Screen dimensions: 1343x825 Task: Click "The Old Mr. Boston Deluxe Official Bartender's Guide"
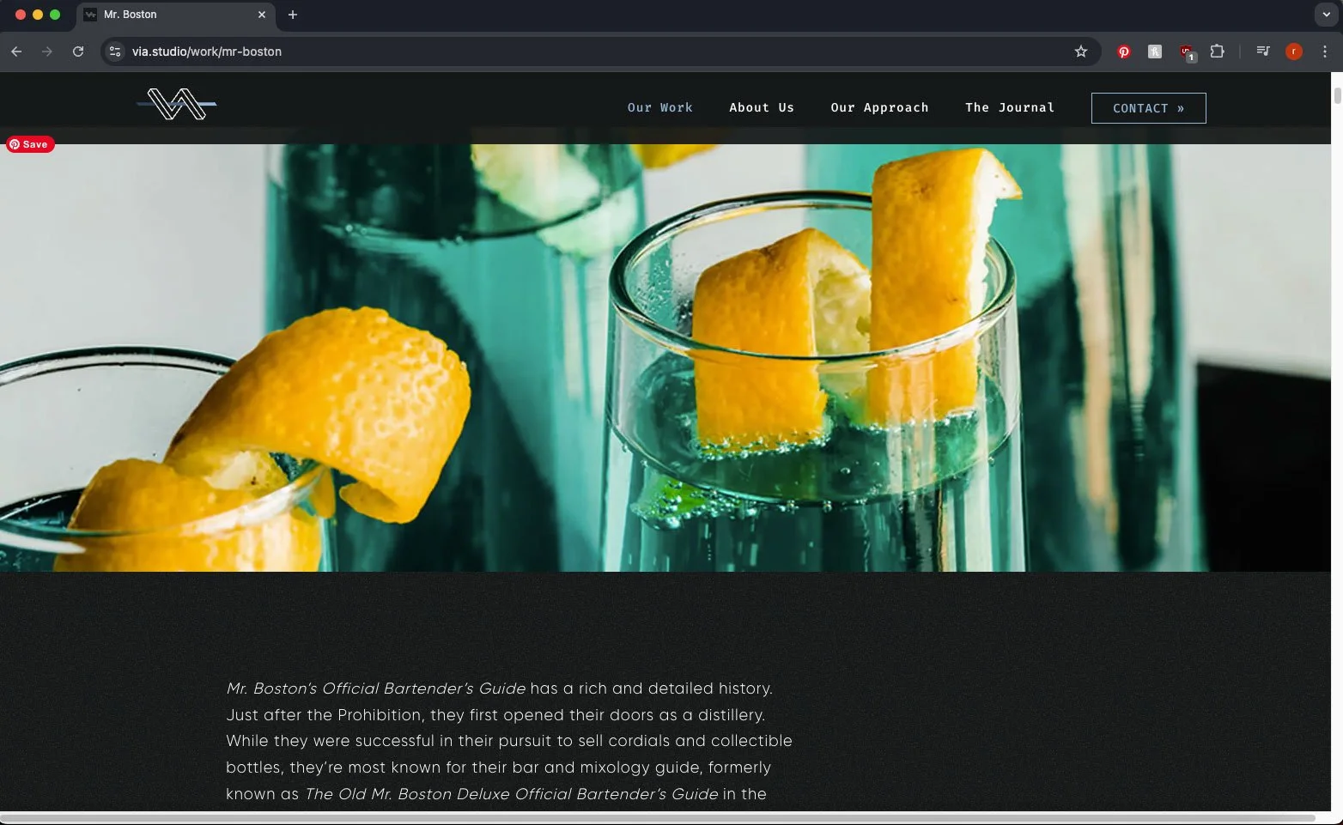point(511,794)
